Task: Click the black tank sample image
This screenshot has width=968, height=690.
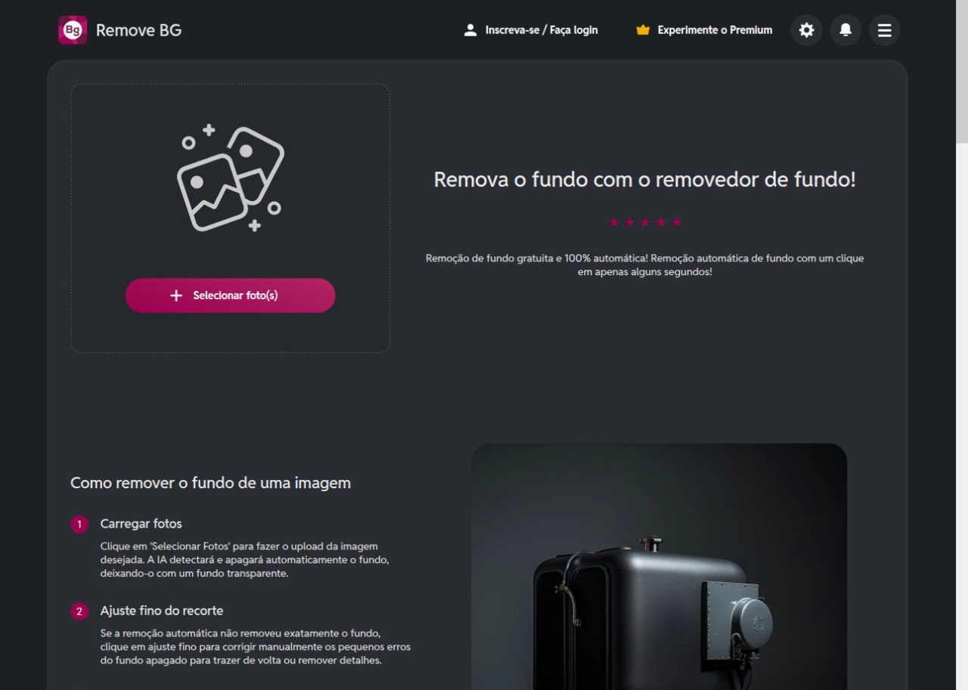Action: click(x=659, y=567)
